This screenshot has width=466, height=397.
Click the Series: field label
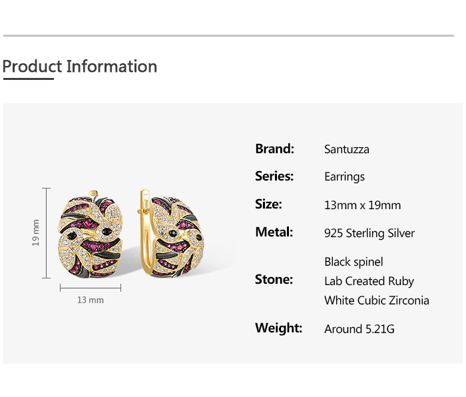[x=274, y=177]
